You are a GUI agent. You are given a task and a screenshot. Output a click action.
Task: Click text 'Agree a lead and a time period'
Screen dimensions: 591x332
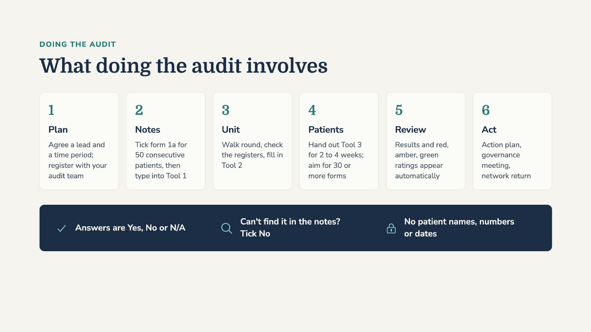coord(76,150)
